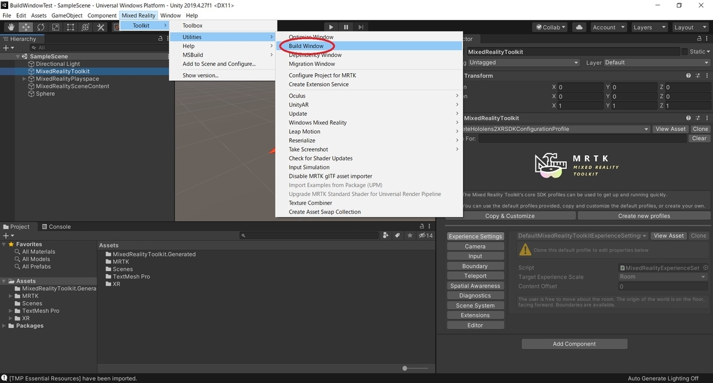Select the Rotate tool
This screenshot has height=383, width=713.
(x=41, y=27)
